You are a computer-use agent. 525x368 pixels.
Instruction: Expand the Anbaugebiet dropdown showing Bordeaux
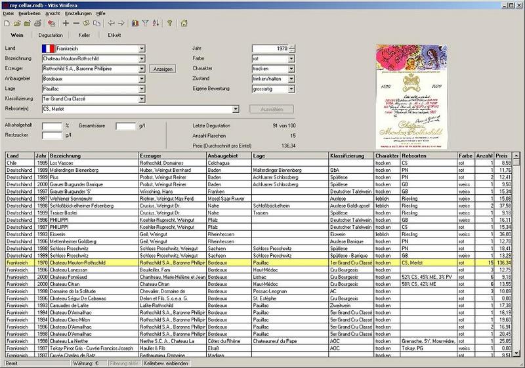[x=142, y=79]
